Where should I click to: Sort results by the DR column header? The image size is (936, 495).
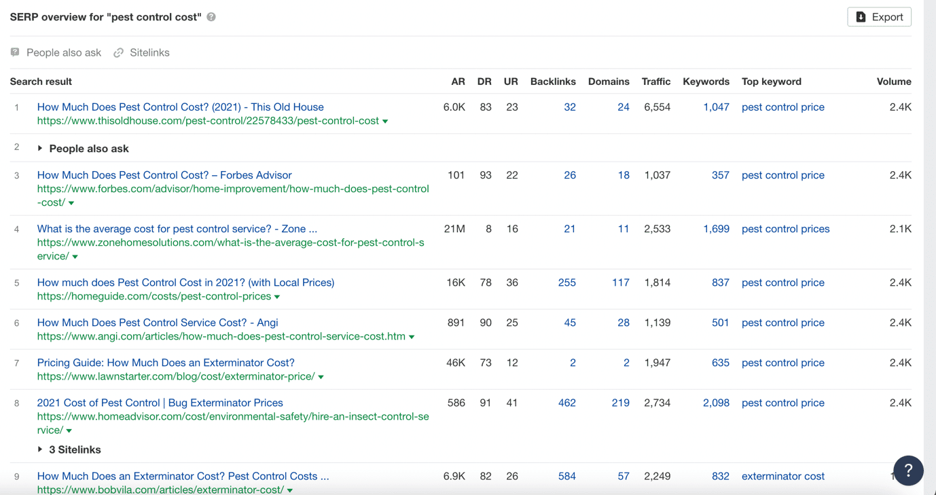pyautogui.click(x=484, y=81)
